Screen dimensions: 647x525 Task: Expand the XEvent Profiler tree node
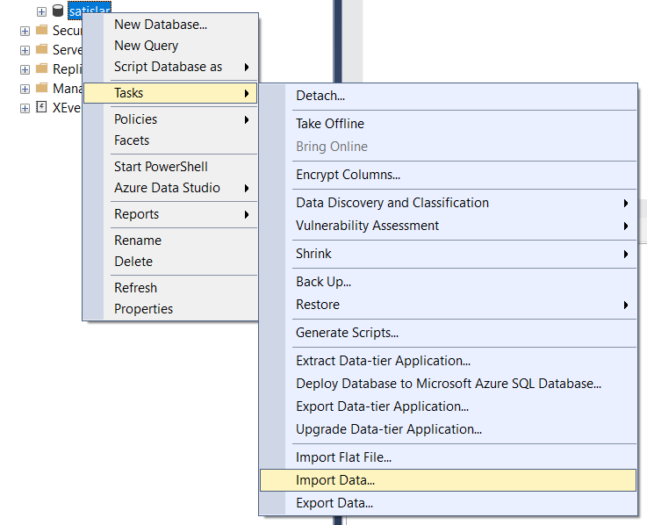click(x=25, y=108)
